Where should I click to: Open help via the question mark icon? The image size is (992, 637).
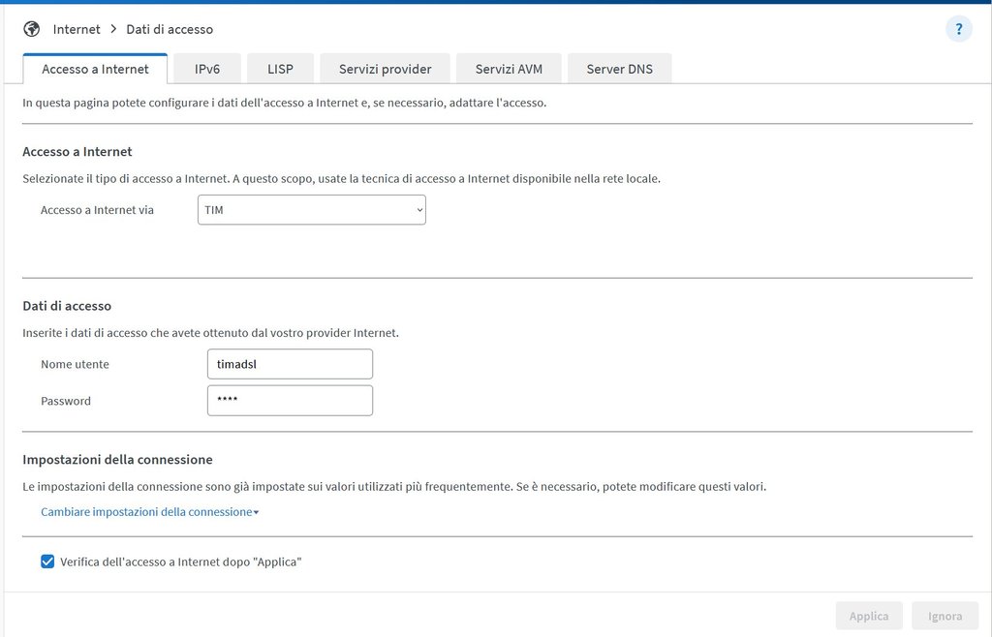point(958,29)
